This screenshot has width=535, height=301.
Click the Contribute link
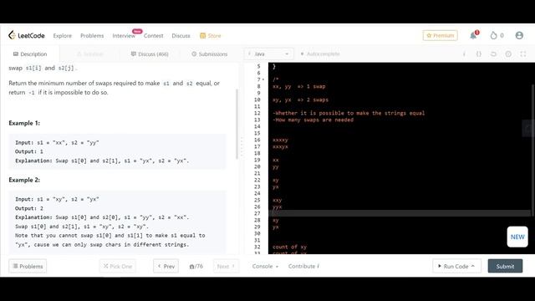click(303, 266)
